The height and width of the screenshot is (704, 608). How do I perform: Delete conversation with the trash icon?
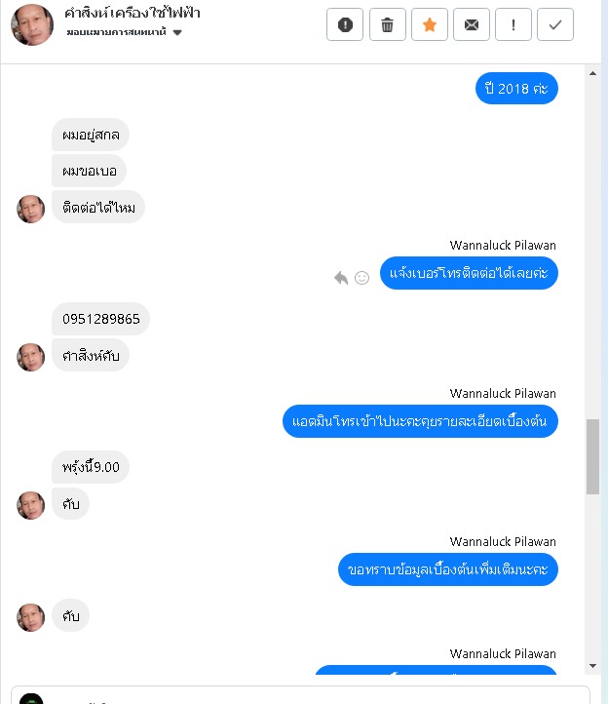tap(387, 24)
